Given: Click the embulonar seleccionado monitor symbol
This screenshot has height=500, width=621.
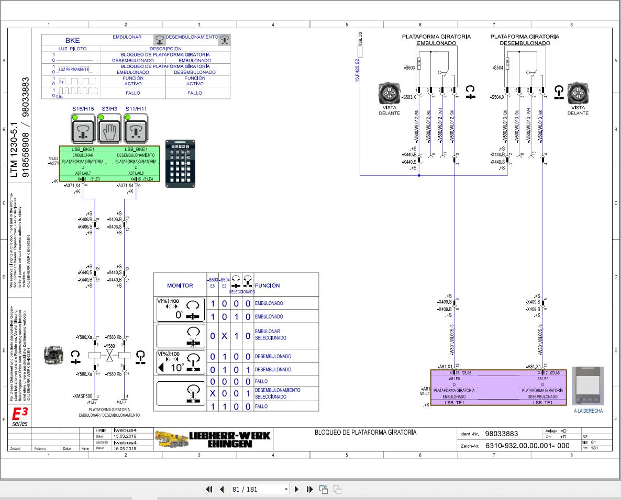Looking at the screenshot, I should 181,336.
